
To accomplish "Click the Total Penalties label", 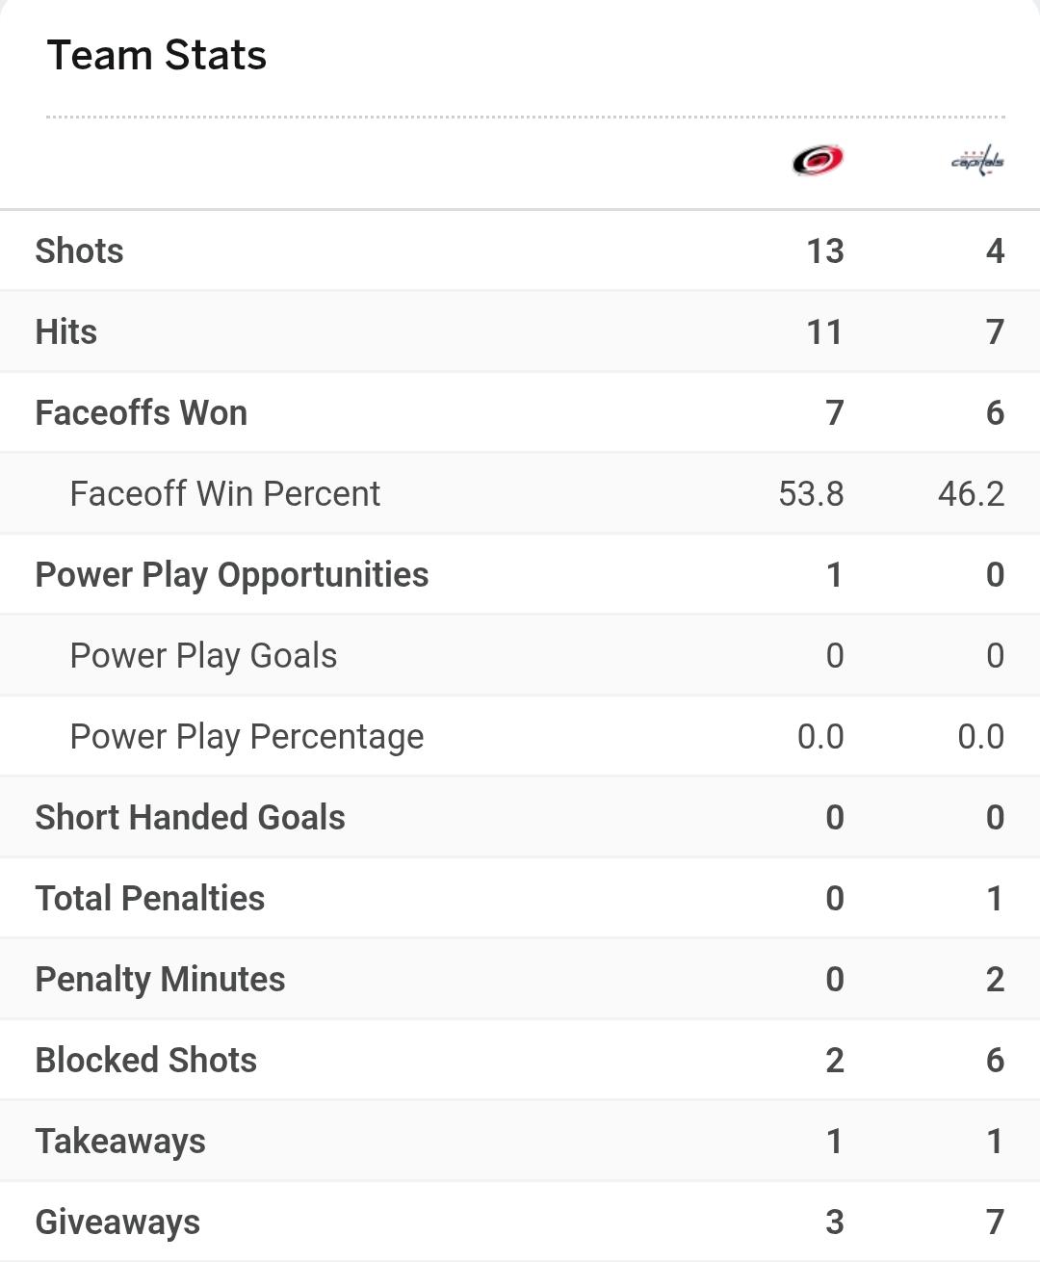I will coord(150,899).
